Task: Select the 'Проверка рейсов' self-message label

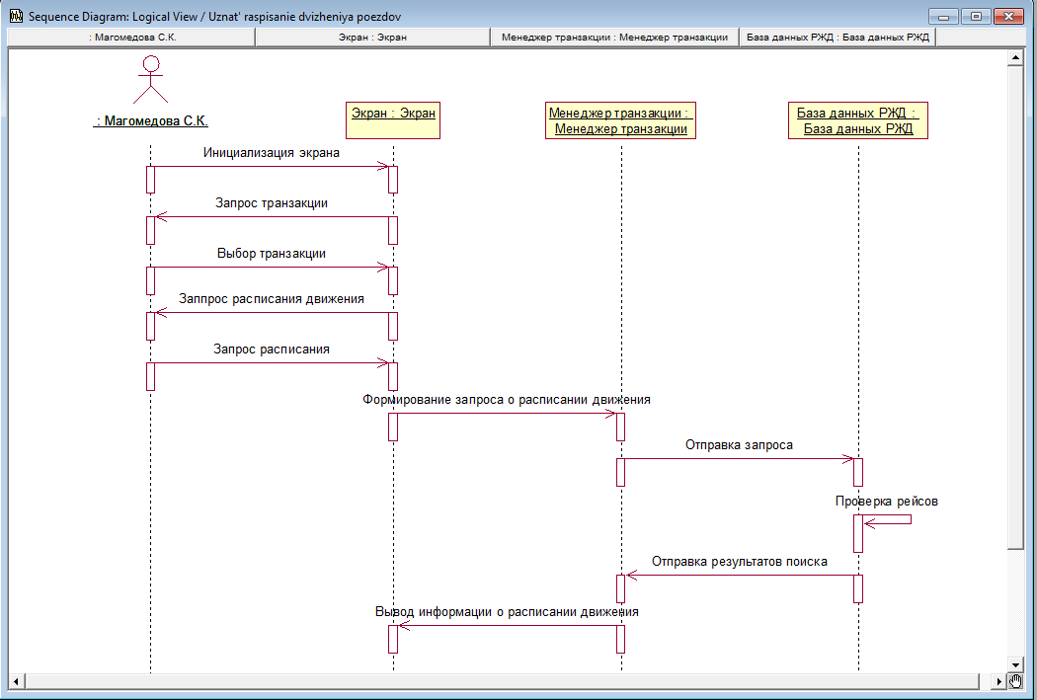Action: pyautogui.click(x=886, y=501)
